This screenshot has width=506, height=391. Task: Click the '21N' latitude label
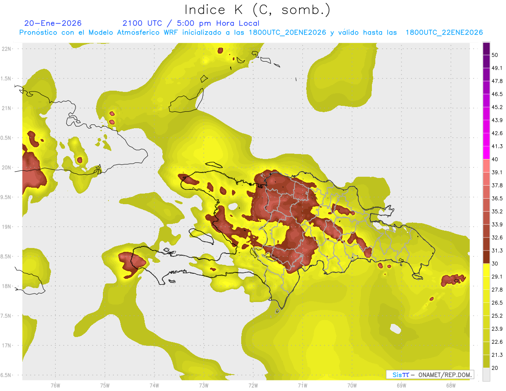coord(6,108)
